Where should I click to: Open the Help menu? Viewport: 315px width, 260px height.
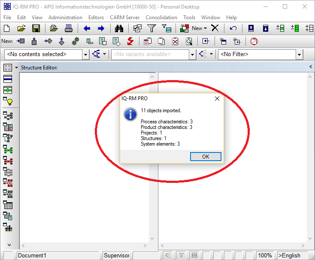231,18
